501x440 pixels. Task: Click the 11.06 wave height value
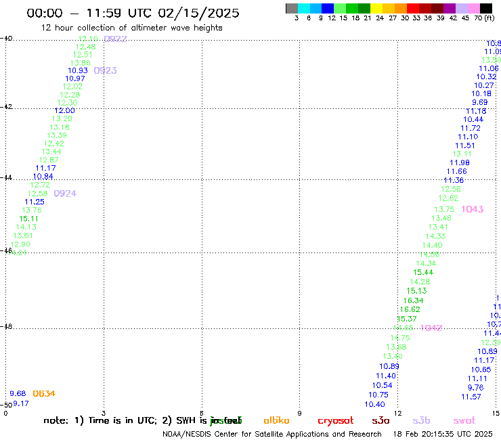tap(489, 68)
